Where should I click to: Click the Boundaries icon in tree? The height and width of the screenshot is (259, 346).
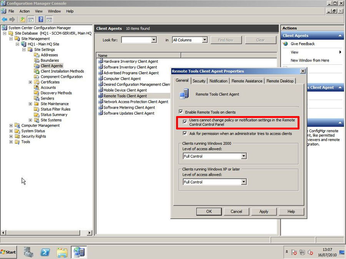pos(37,60)
